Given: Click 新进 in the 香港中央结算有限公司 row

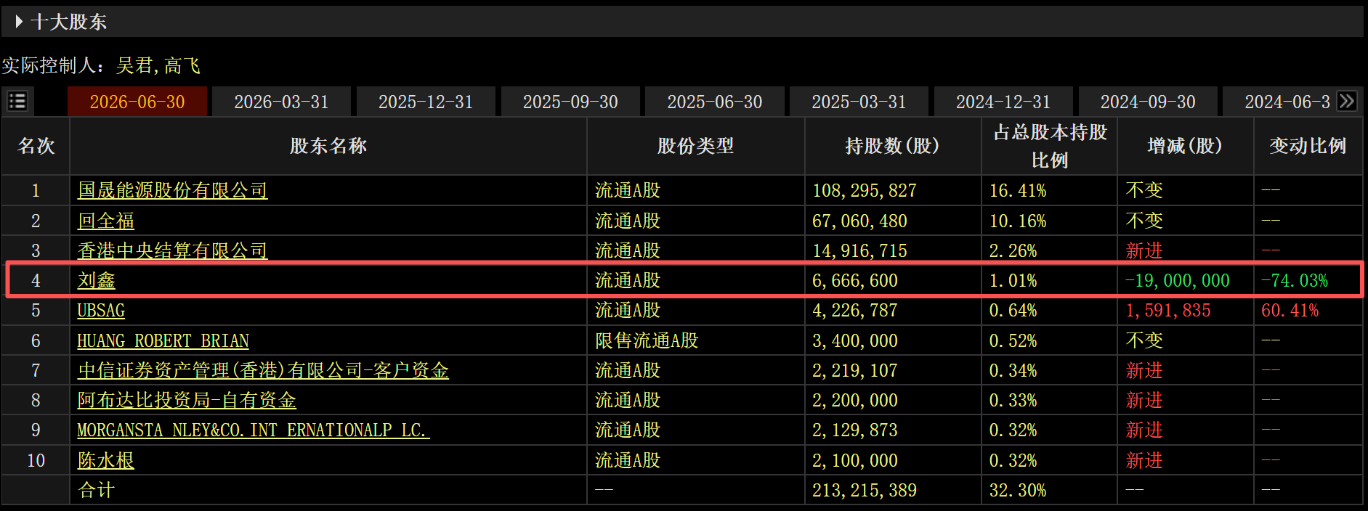Looking at the screenshot, I should (1144, 250).
